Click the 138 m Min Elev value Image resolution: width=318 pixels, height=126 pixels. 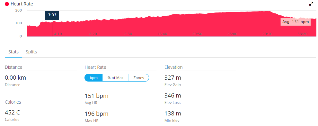tap(173, 114)
